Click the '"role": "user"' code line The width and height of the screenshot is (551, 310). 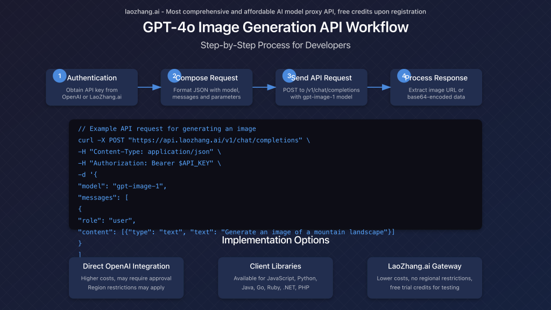click(107, 221)
